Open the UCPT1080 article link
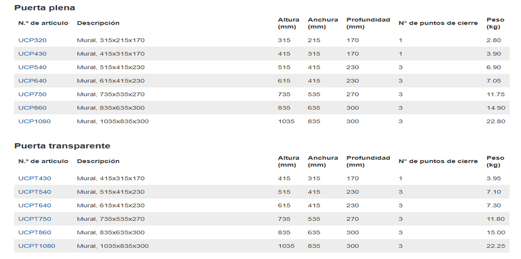Screen dimensions: 521x259 pos(37,246)
